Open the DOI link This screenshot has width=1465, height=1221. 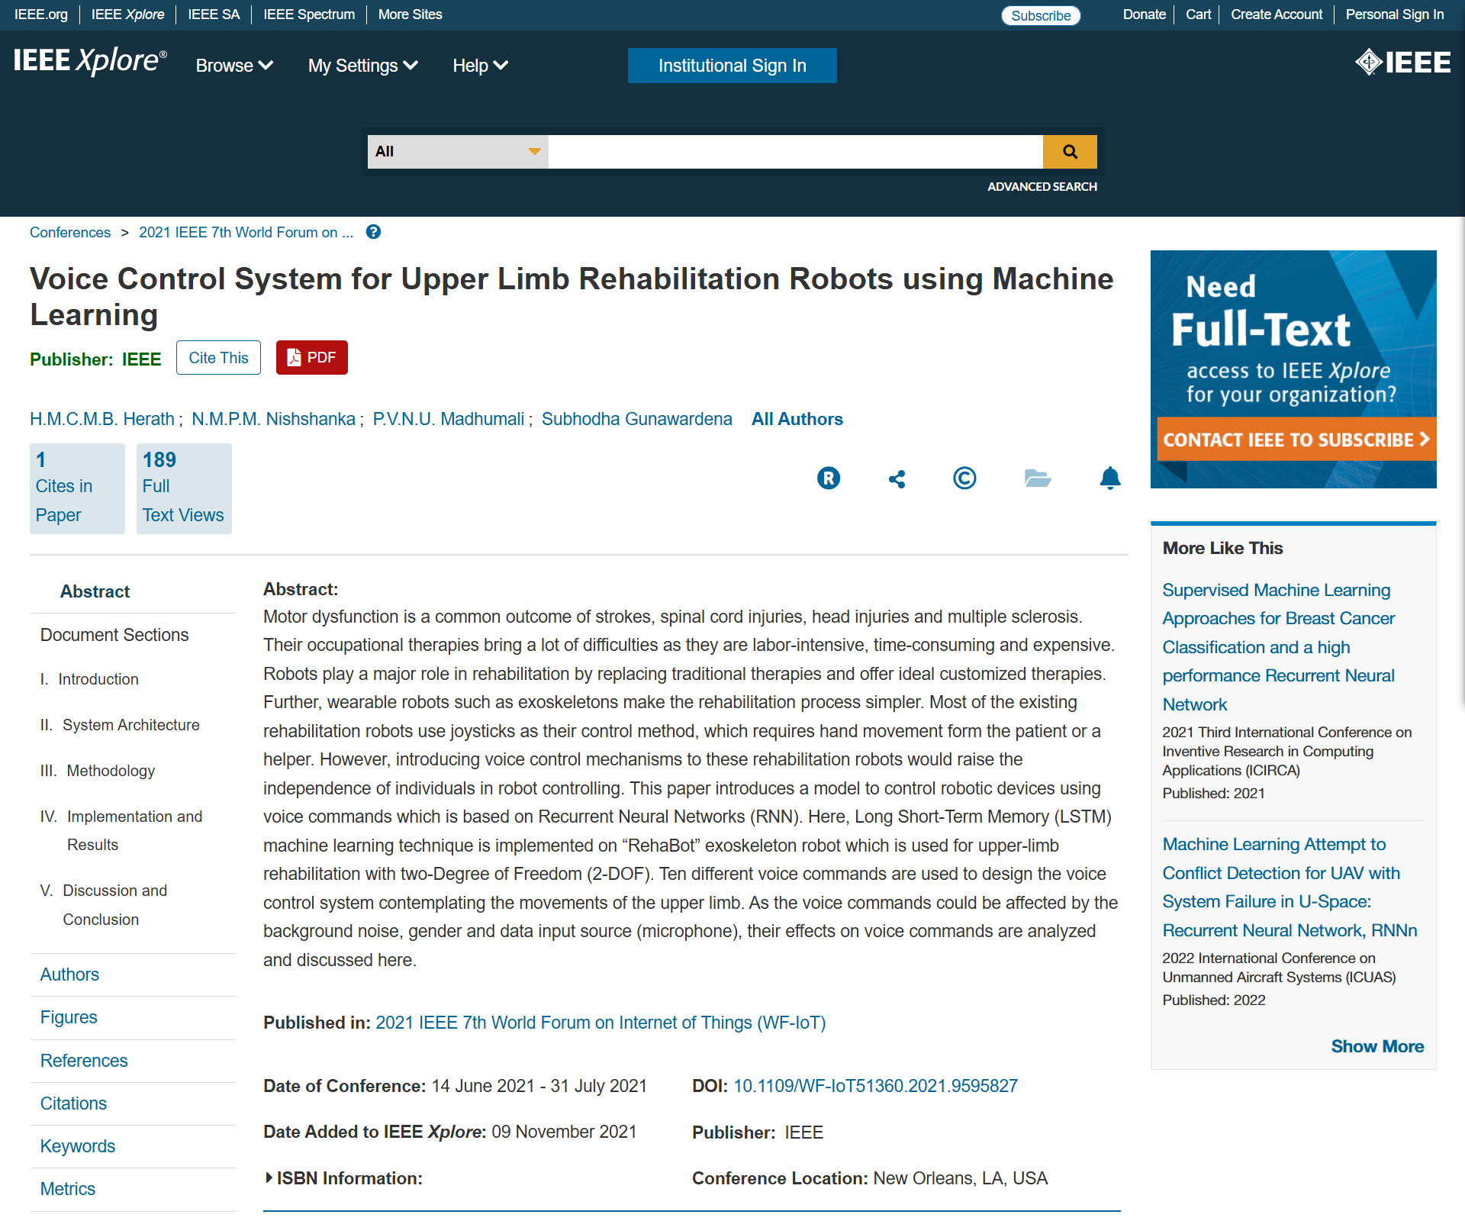(x=875, y=1086)
